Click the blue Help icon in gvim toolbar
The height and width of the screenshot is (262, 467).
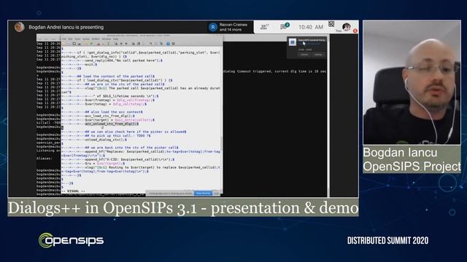[x=168, y=44]
